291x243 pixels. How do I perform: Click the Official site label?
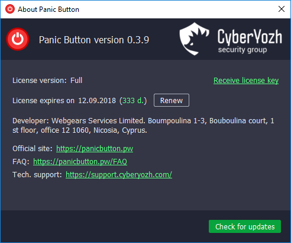click(33, 149)
